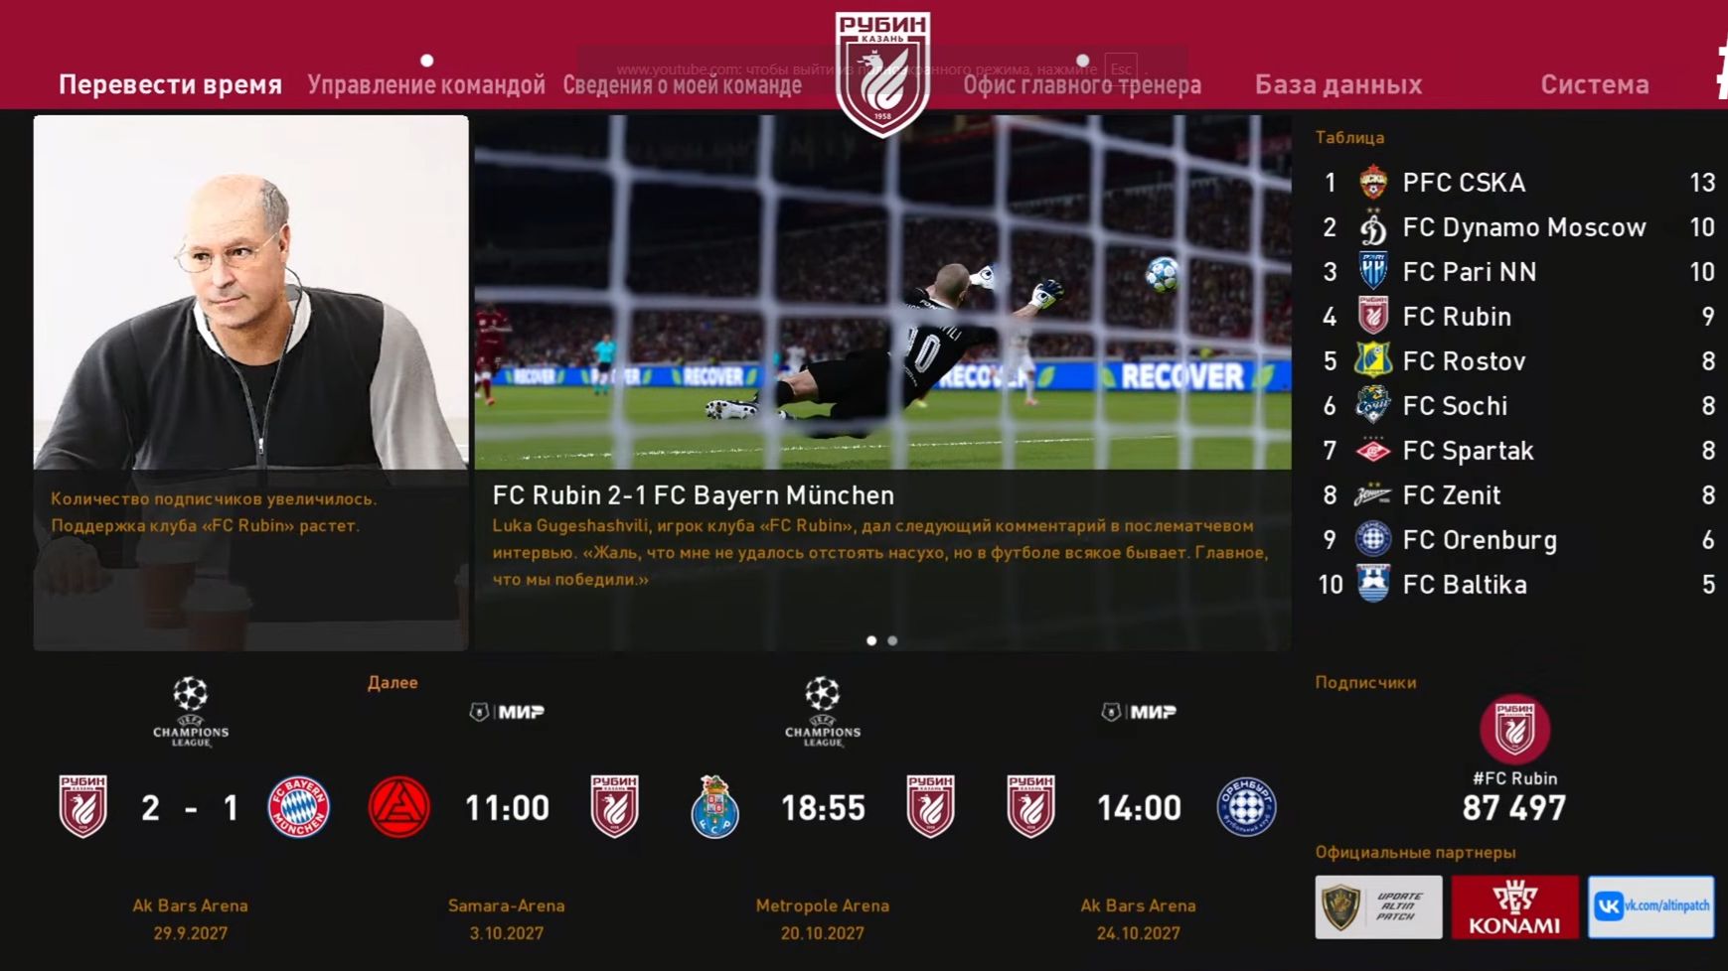Click Подписчики heading
This screenshot has width=1728, height=971.
[x=1365, y=682]
